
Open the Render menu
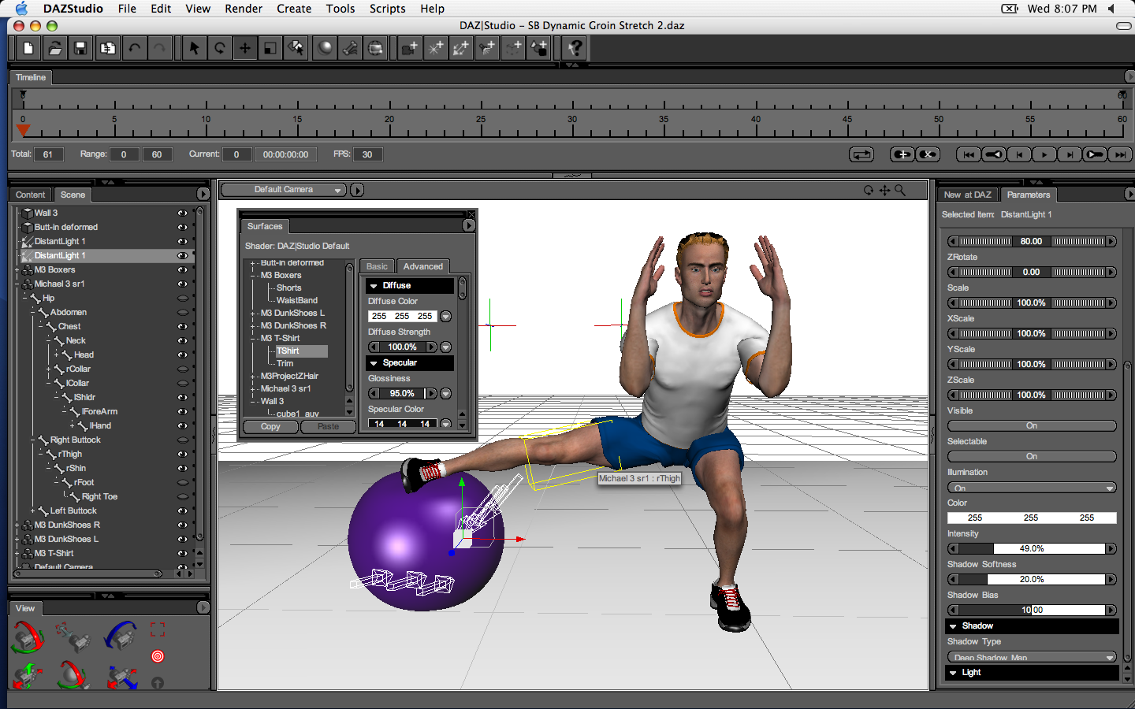click(x=244, y=9)
